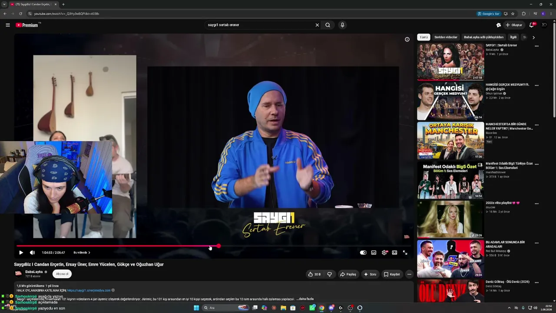
Task: Open YouTube notifications bell
Action: (x=532, y=25)
